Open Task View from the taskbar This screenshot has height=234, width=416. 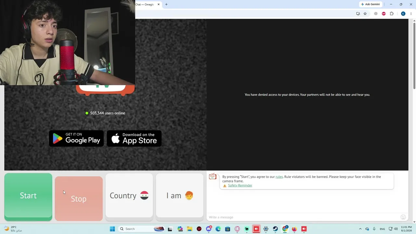(170, 229)
